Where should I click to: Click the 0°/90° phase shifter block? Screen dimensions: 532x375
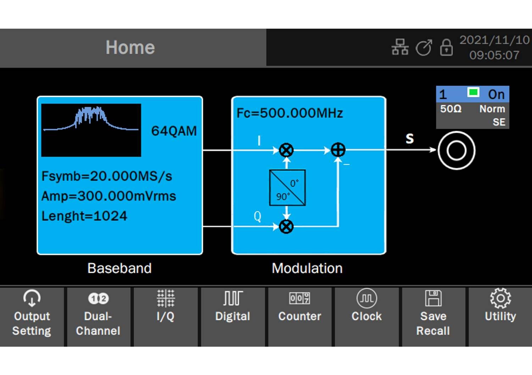(x=287, y=187)
